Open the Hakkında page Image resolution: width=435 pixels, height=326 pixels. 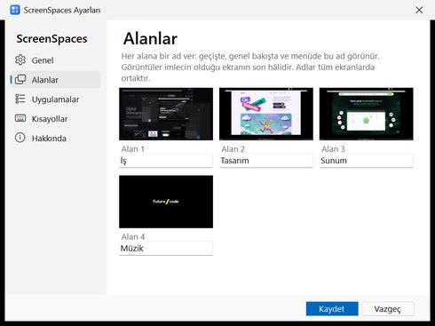coord(55,139)
